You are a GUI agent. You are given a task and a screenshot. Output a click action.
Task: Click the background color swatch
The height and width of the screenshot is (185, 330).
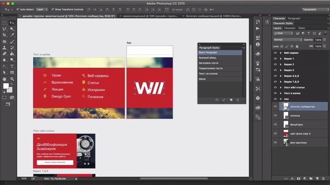pyautogui.click(x=10, y=90)
